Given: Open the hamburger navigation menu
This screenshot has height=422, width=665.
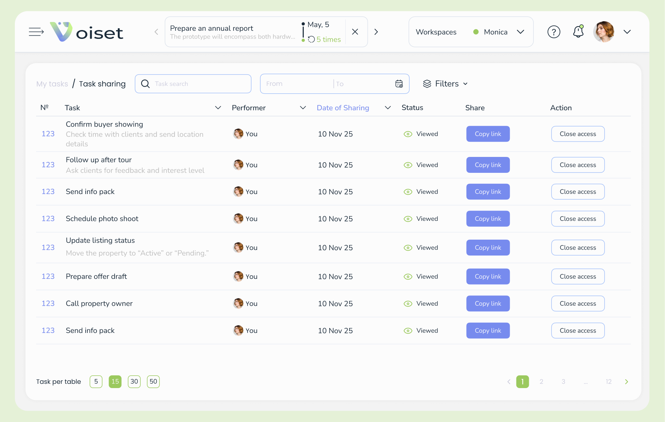Looking at the screenshot, I should point(36,31).
